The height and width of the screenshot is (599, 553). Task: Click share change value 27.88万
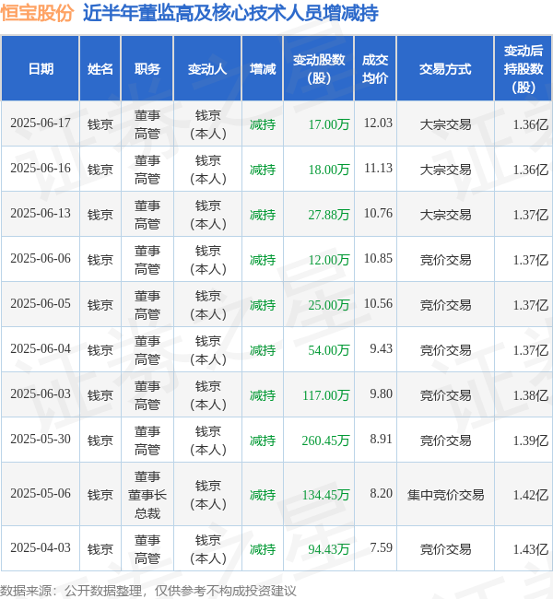click(329, 215)
